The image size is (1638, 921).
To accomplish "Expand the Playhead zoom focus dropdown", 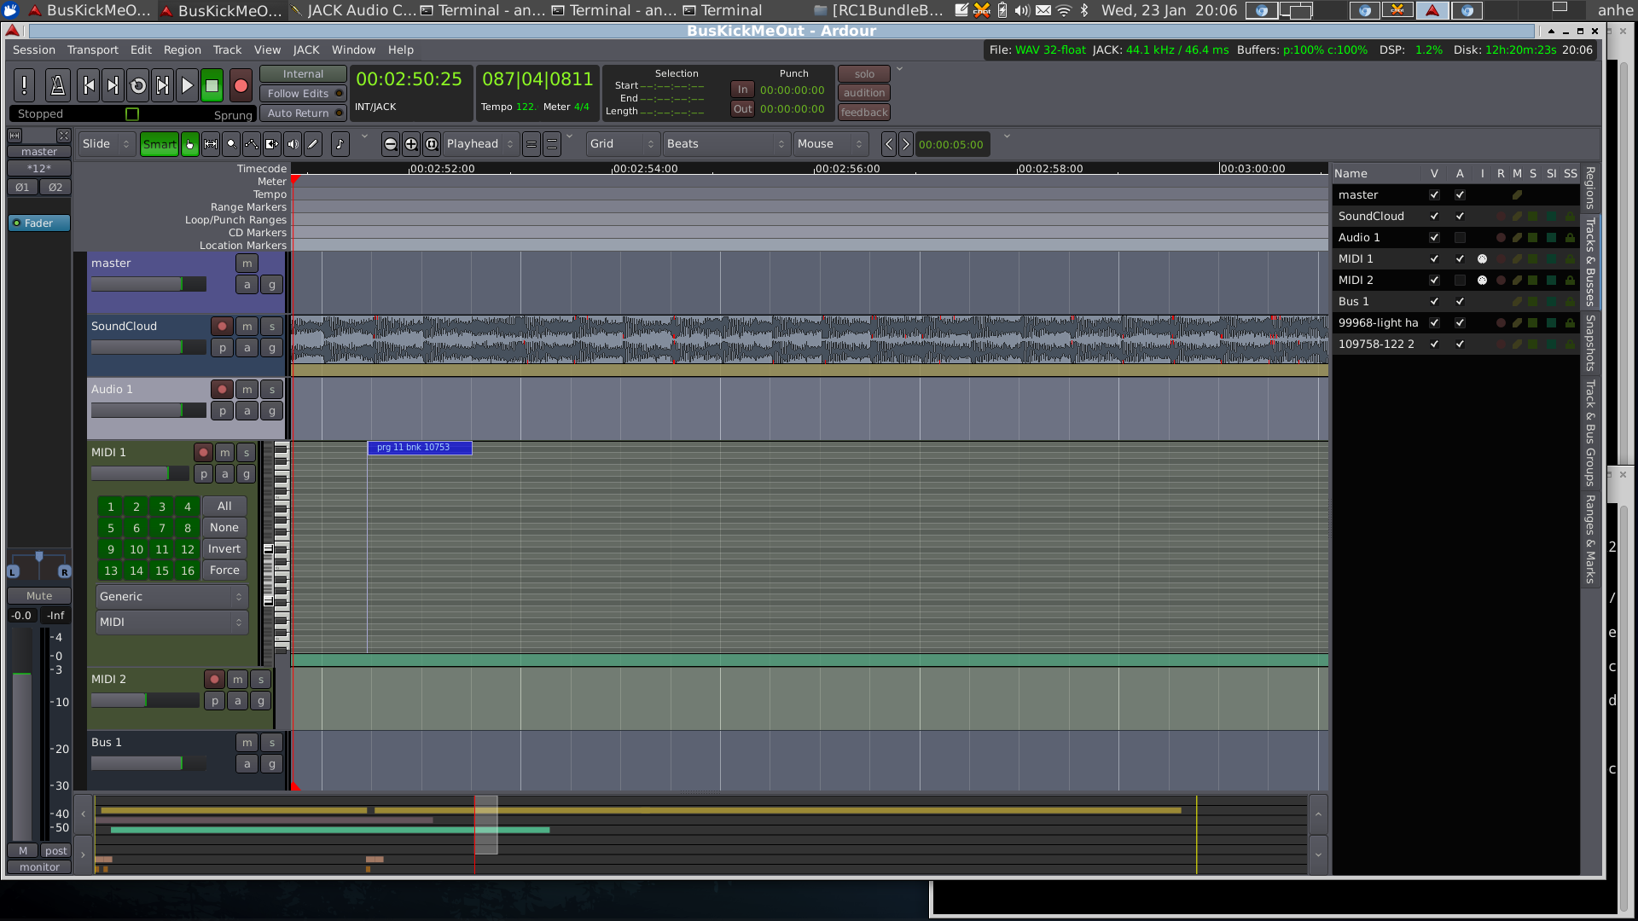I will (480, 144).
